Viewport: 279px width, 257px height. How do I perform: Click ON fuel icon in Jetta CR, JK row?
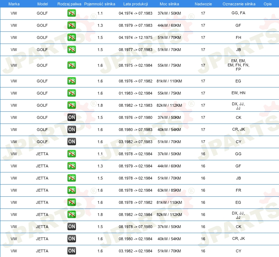[71, 239]
